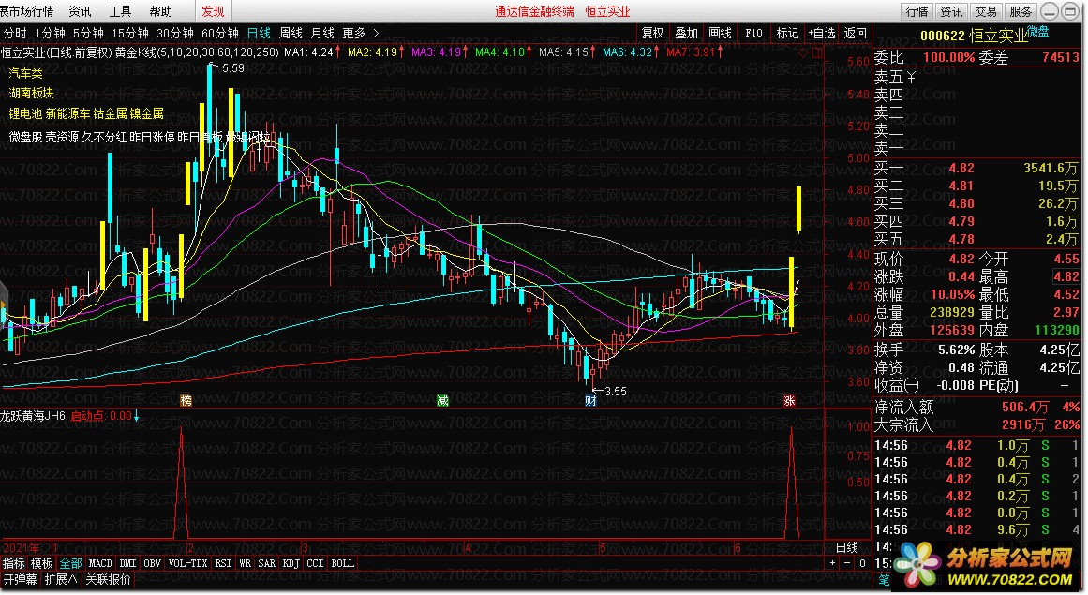The image size is (1088, 595).
Task: Select the 1分钟 timeframe
Action: click(x=50, y=33)
